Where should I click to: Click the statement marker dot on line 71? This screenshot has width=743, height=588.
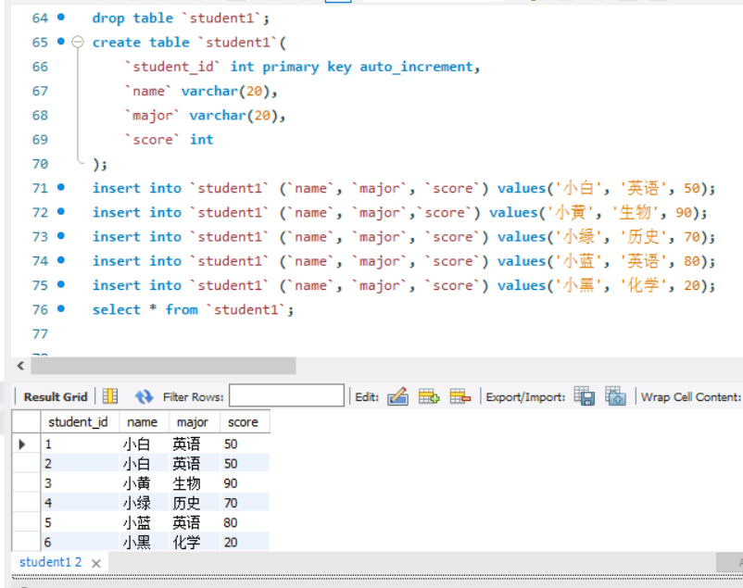(60, 188)
